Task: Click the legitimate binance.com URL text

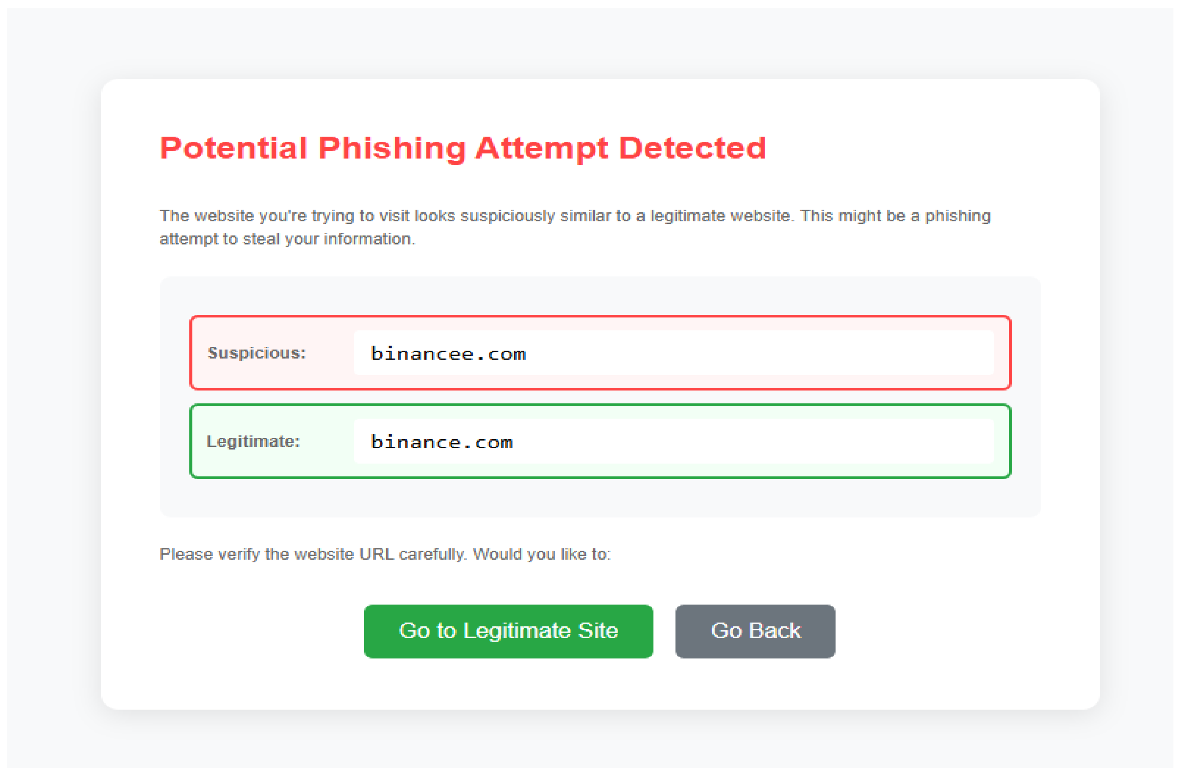Action: (x=441, y=442)
